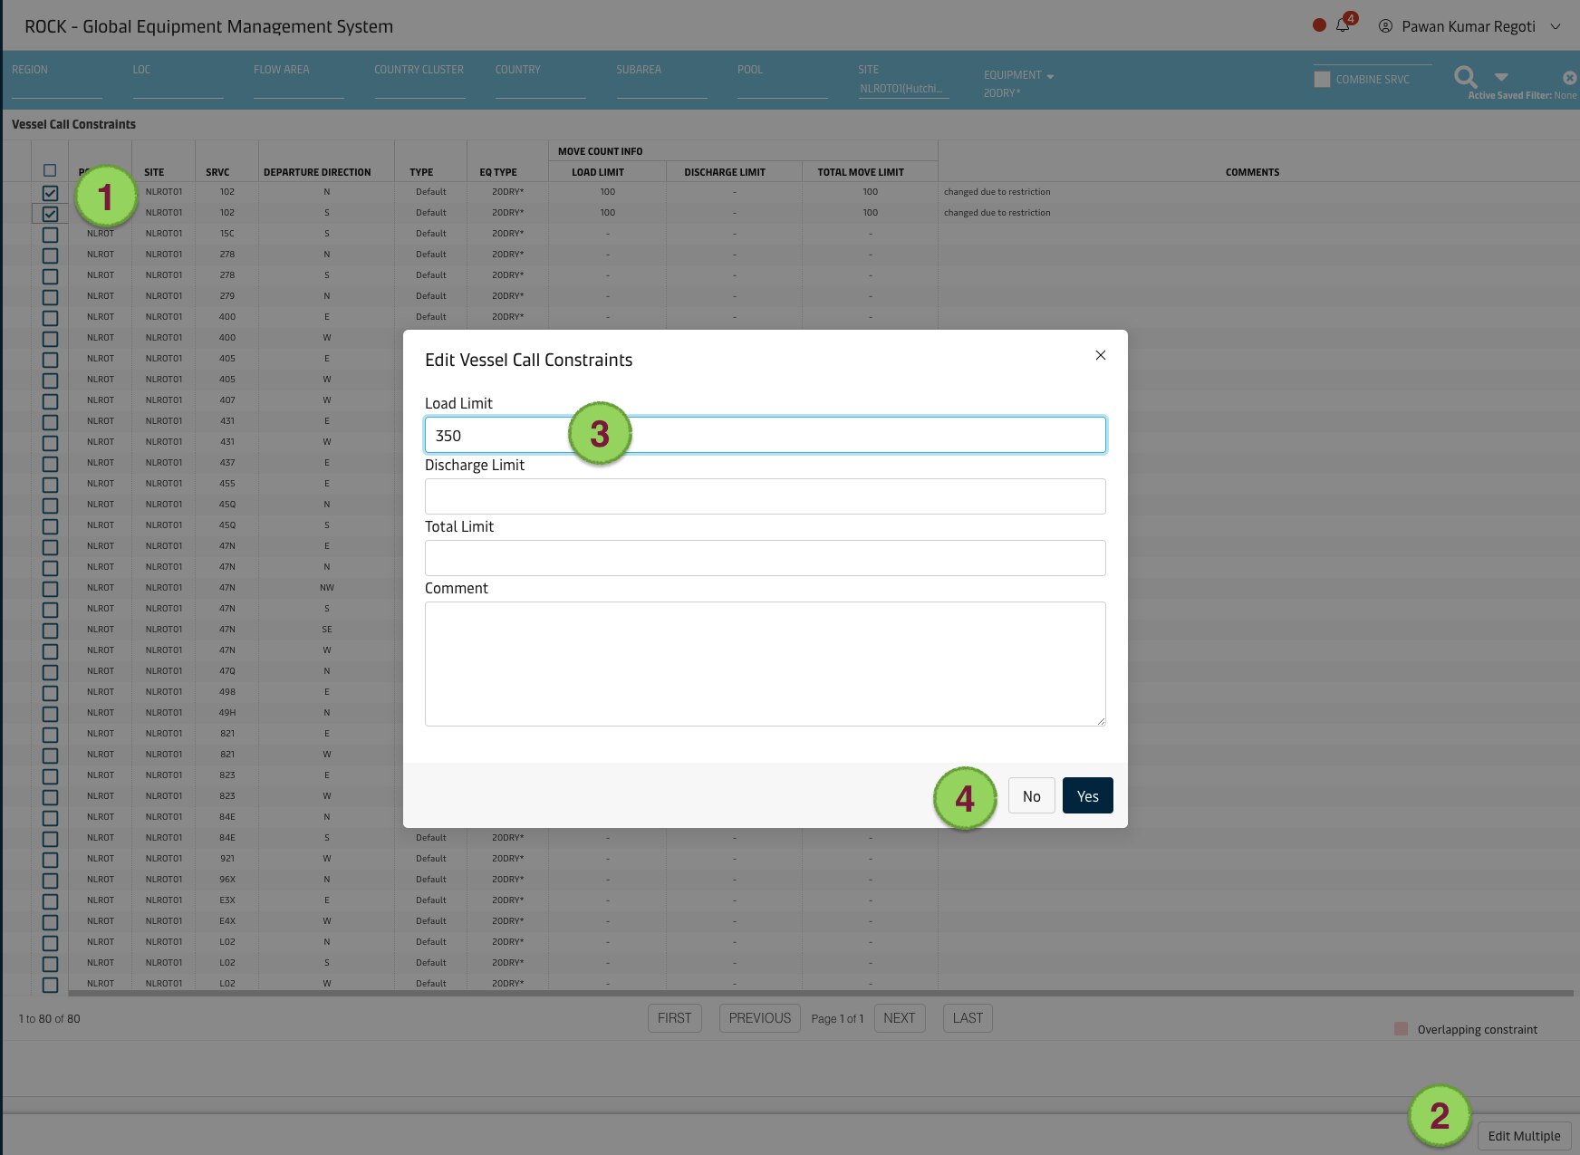
Task: Close the Edit Vessel Call Constraints dialog
Action: 1100,355
